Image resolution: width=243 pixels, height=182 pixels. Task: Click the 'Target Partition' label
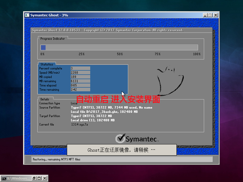[x=50, y=116]
